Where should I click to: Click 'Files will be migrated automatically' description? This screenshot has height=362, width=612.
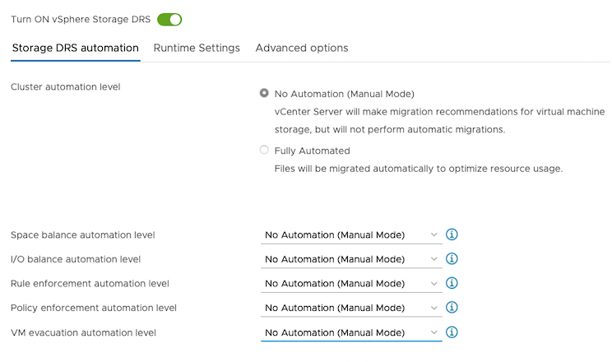pos(418,169)
